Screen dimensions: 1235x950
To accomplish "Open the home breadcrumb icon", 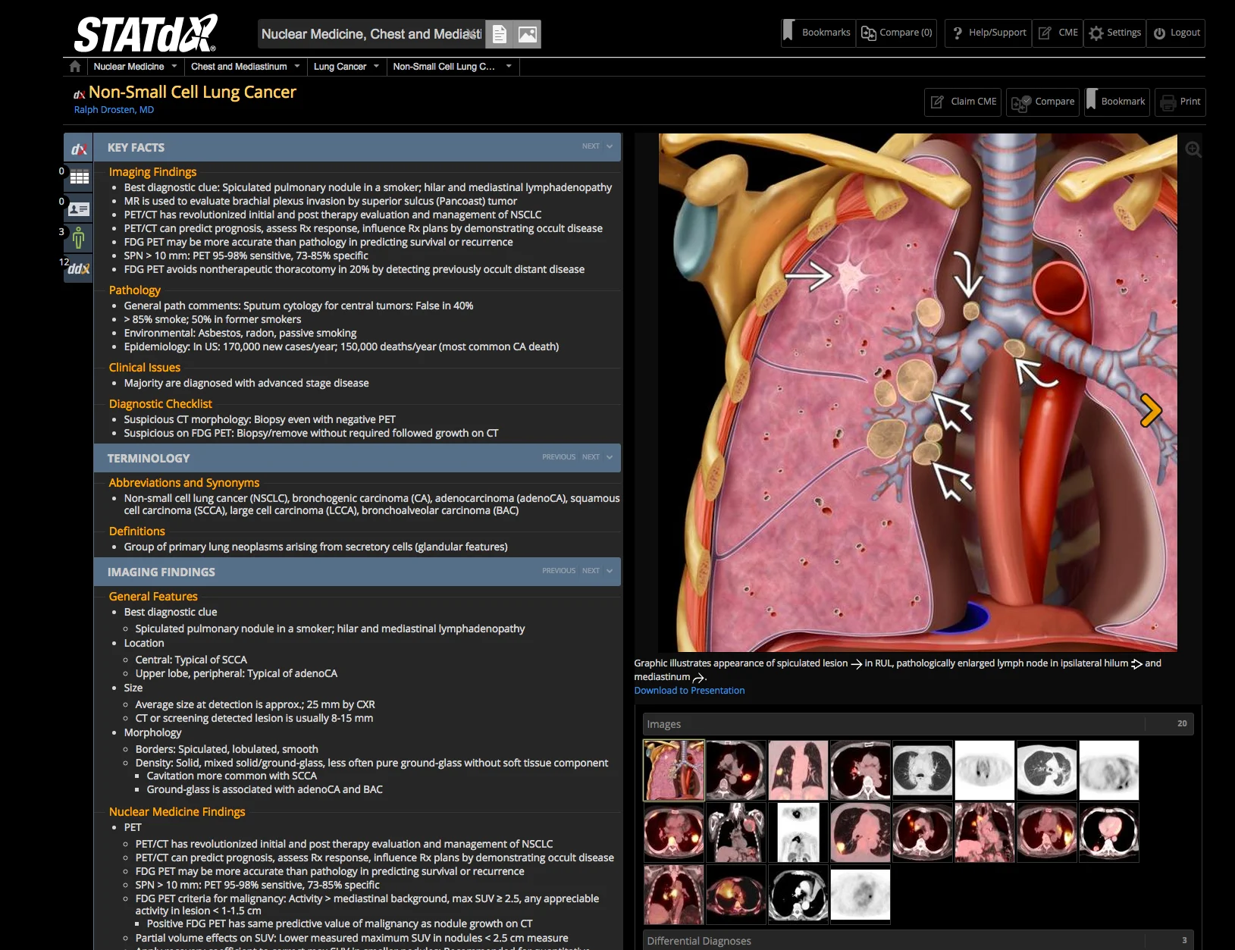I will point(75,67).
